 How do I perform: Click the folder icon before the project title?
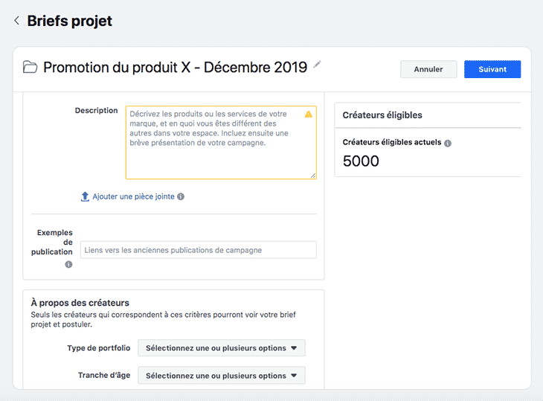(x=30, y=68)
